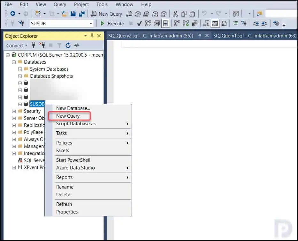Click the change connection icon beside database box
This screenshot has height=241, width=298.
(21, 23)
